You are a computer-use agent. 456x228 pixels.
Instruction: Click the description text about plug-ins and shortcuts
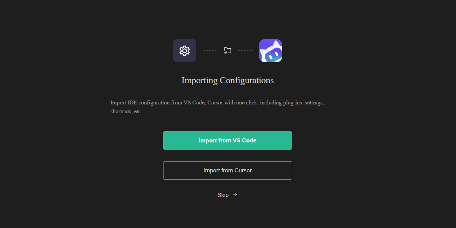217,107
